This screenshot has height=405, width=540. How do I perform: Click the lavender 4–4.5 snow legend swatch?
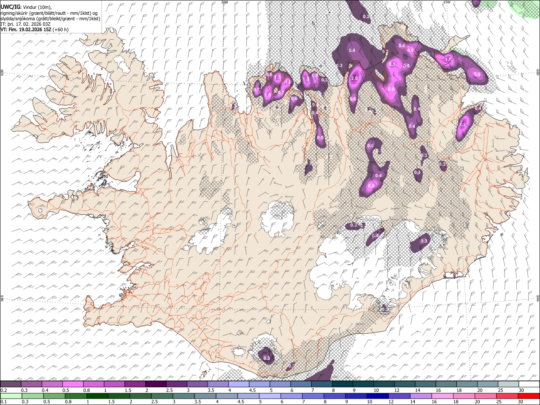(239, 384)
